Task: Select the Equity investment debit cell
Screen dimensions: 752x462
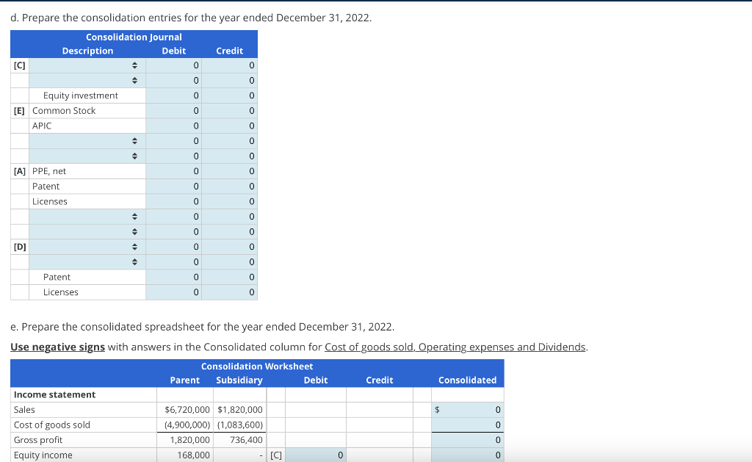Action: coord(173,95)
